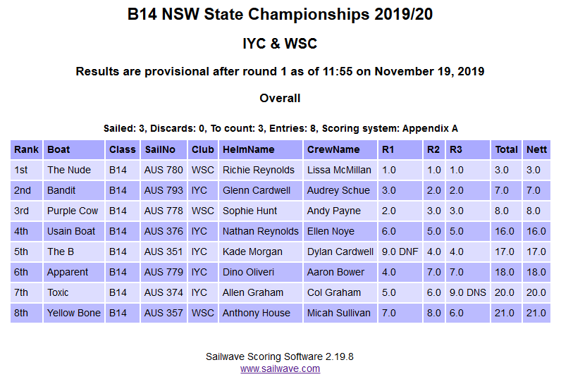Click the R3 column header

pyautogui.click(x=468, y=149)
